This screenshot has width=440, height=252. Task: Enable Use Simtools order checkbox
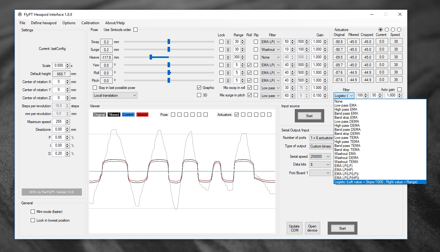click(x=135, y=30)
